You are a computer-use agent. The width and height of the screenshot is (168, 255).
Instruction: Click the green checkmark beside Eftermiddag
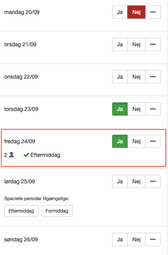[x=26, y=155]
